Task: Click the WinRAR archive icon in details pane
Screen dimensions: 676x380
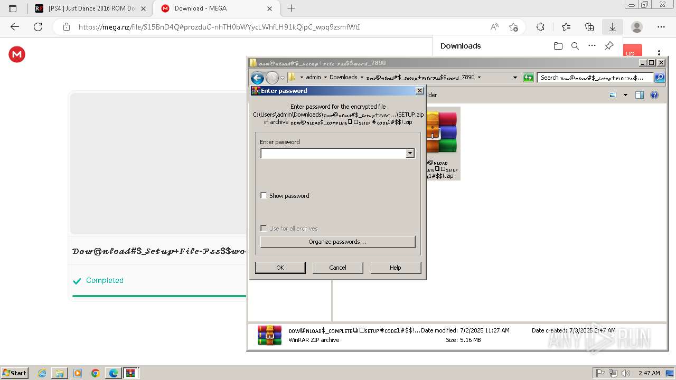Action: [x=269, y=335]
